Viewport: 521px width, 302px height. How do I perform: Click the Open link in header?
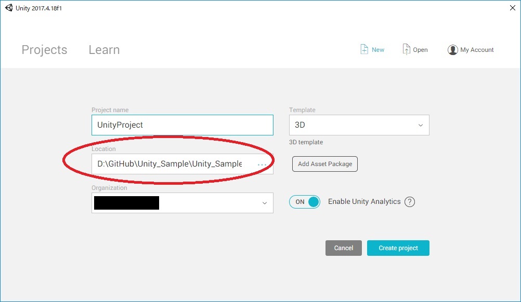(x=420, y=50)
